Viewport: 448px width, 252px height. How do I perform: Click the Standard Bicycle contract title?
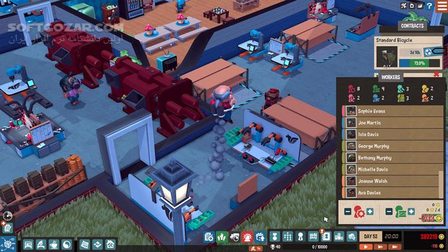point(394,40)
